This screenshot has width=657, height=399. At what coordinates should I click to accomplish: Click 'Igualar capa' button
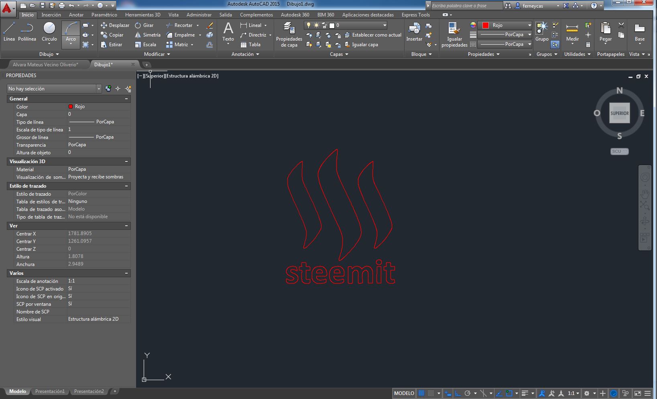(361, 45)
